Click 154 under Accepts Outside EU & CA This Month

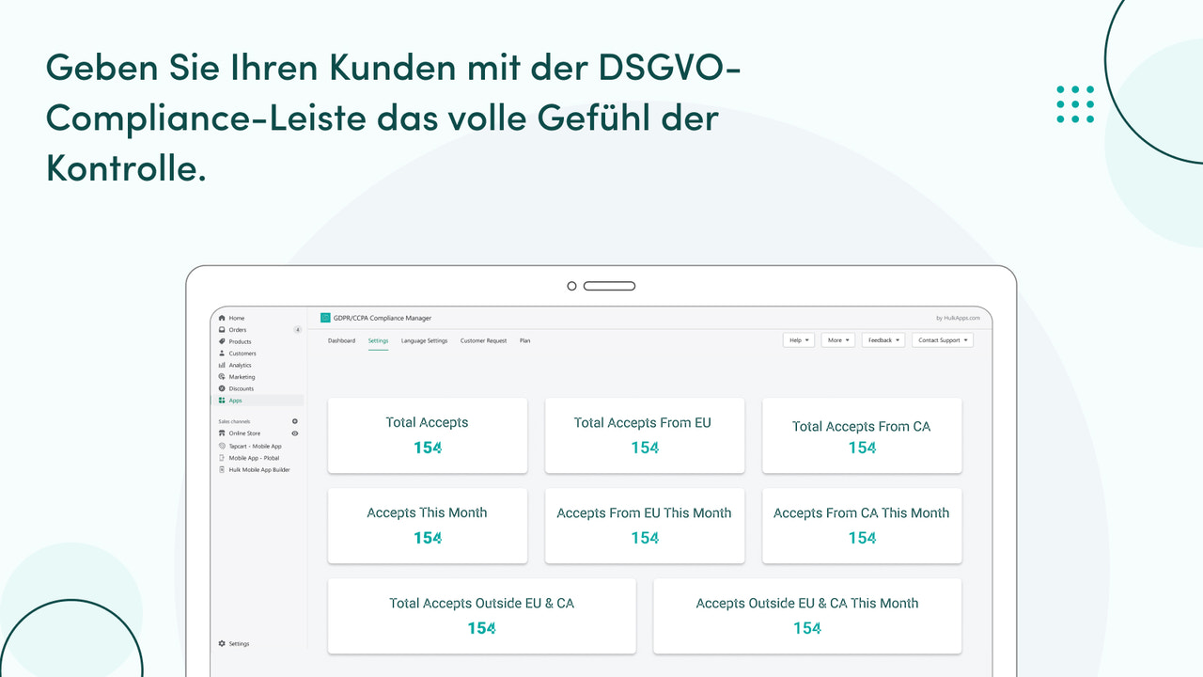tap(807, 628)
